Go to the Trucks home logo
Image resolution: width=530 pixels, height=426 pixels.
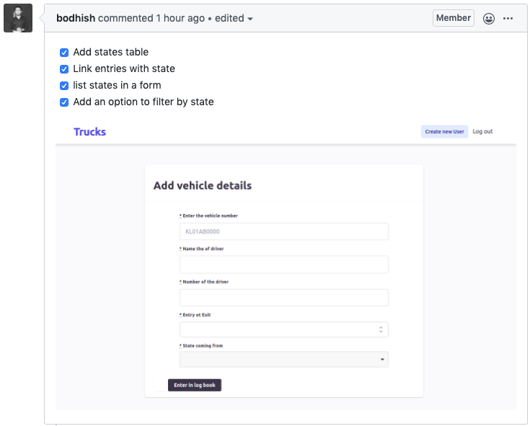tap(89, 132)
